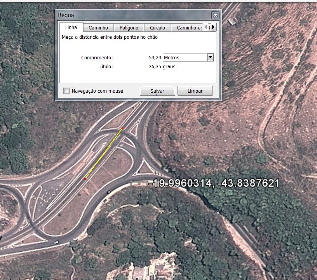This screenshot has width=317, height=280.
Task: Click the 59,29 Comprimento value
Action: pos(155,57)
